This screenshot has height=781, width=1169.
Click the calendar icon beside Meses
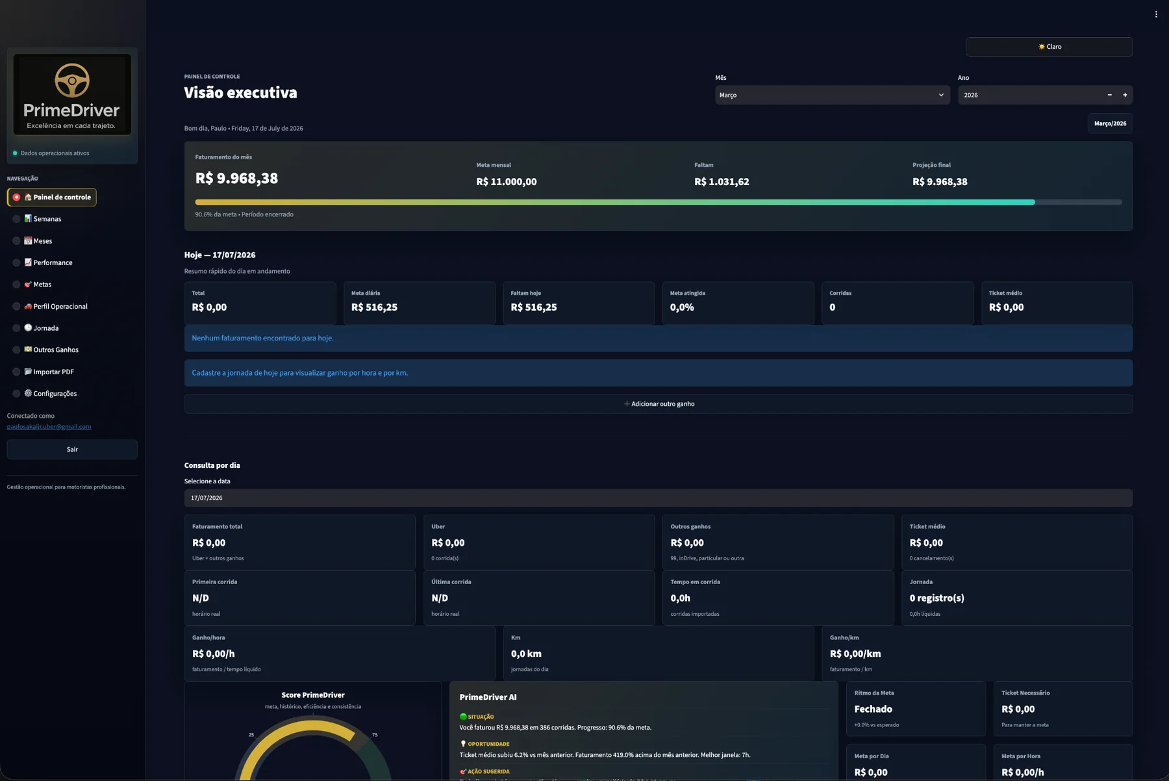[x=28, y=240]
